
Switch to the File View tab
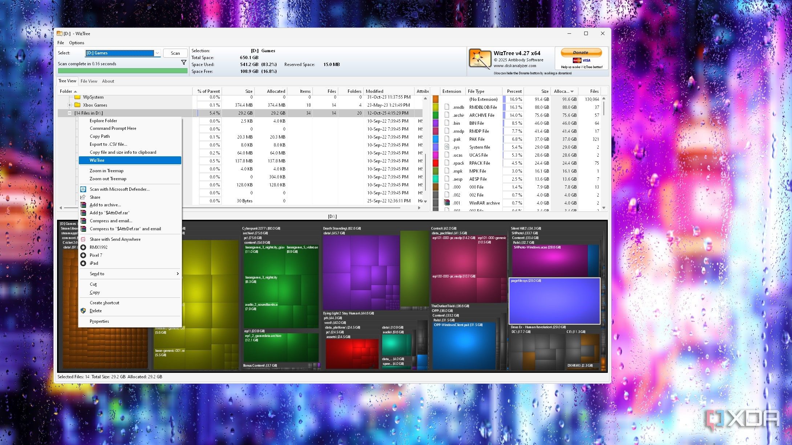pyautogui.click(x=89, y=81)
